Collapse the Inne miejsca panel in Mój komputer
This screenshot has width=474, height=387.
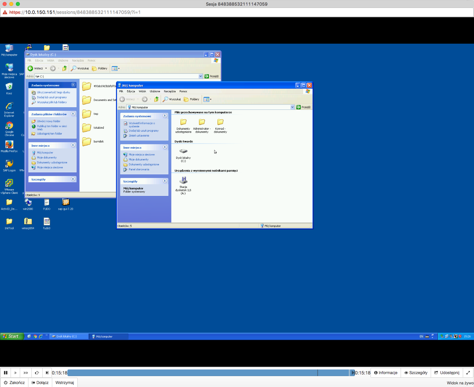pyautogui.click(x=165, y=147)
